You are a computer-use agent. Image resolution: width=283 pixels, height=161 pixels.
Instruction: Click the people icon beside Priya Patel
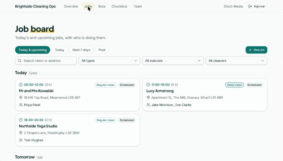pos(21,105)
